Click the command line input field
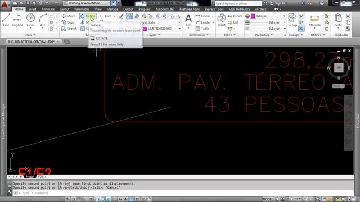 tap(184, 193)
